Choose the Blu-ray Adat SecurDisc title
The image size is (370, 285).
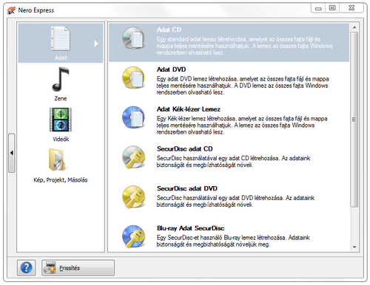pyautogui.click(x=190, y=228)
